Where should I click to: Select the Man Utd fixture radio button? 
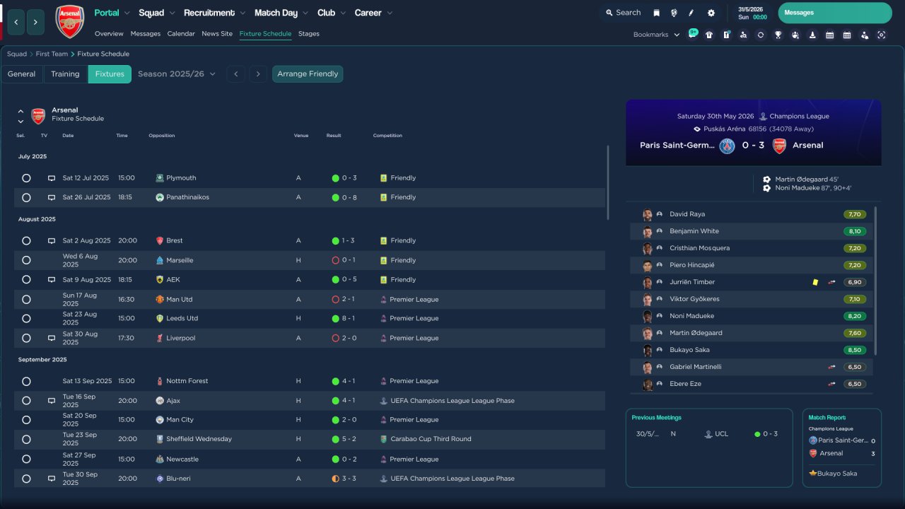pos(26,300)
